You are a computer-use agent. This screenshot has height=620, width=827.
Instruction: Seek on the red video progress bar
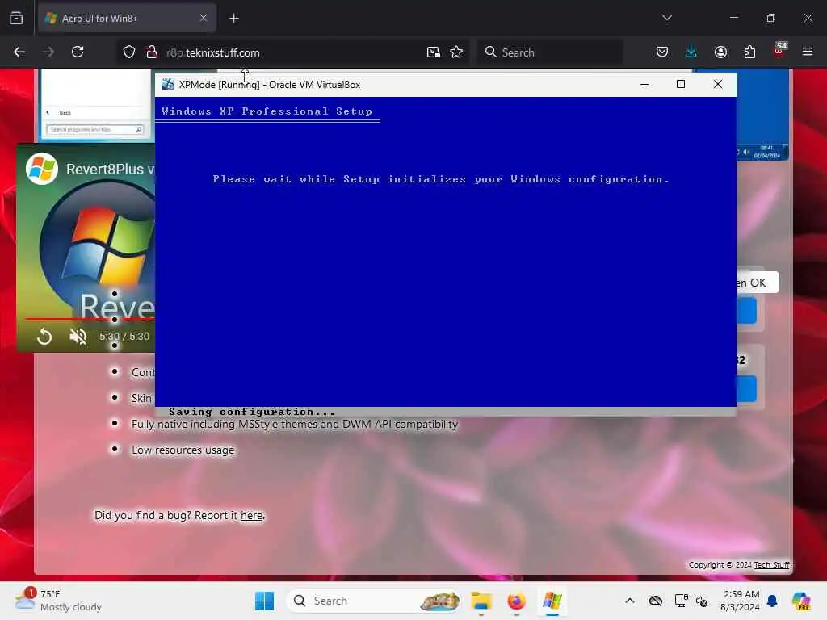[x=90, y=319]
